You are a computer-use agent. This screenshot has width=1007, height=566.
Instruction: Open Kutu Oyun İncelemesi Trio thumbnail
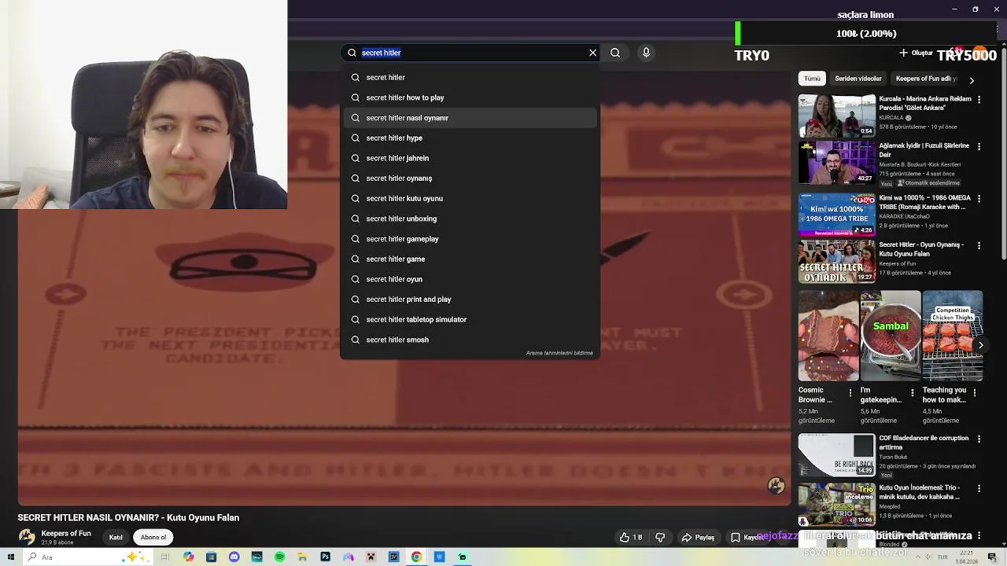pyautogui.click(x=837, y=505)
